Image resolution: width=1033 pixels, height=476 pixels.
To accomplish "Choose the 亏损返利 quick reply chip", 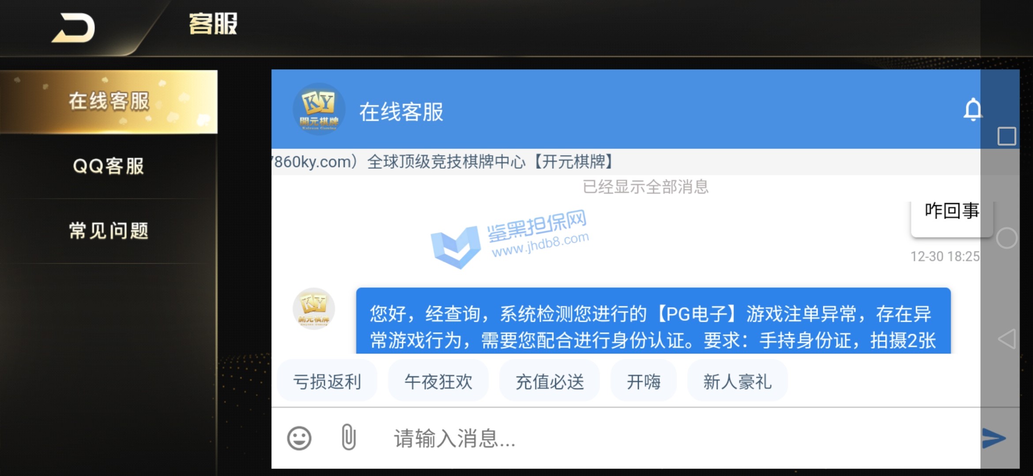I will (327, 381).
